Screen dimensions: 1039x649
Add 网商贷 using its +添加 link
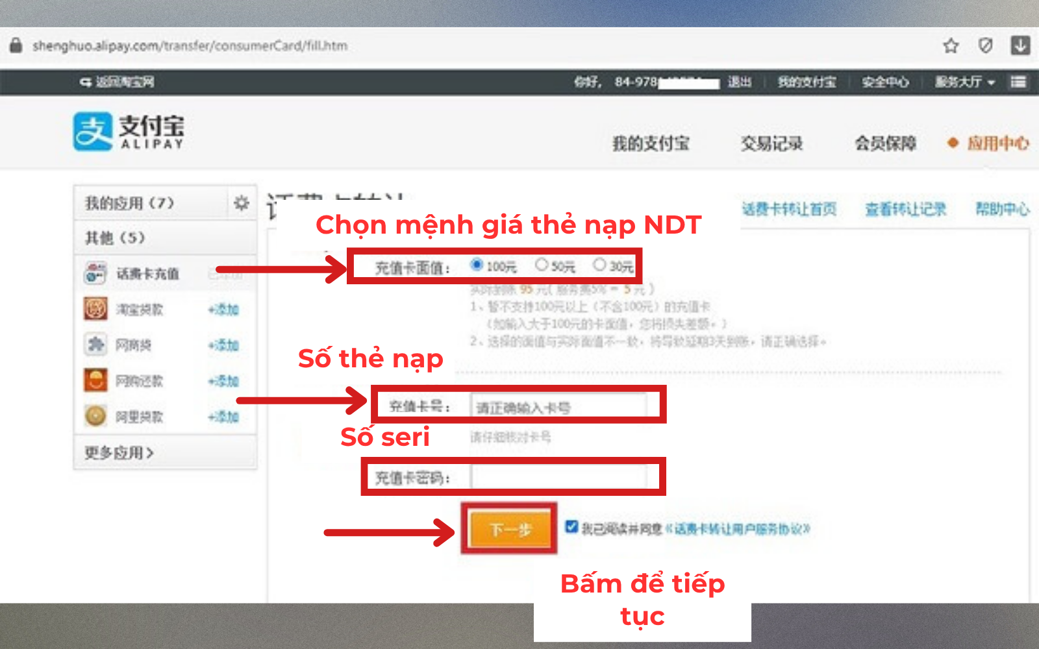223,345
